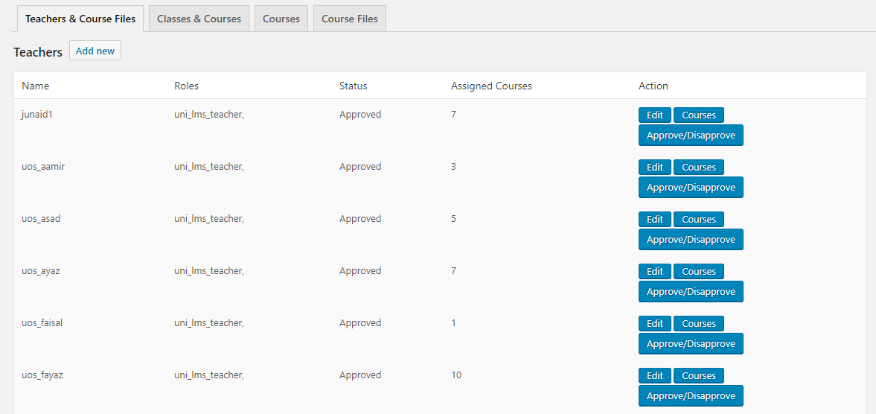Open Courses for uos_fayaz
This screenshot has height=414, width=876.
point(698,376)
